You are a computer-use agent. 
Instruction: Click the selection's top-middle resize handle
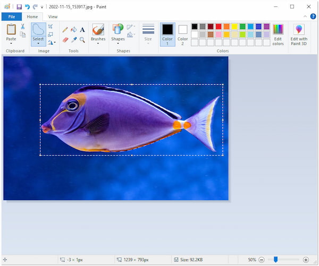132,84
